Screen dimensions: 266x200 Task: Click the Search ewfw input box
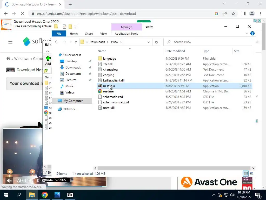tap(208, 42)
